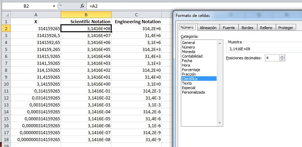This screenshot has height=147, width=302.
Task: Select cell with 314159265 in column A
Action: click(36, 29)
